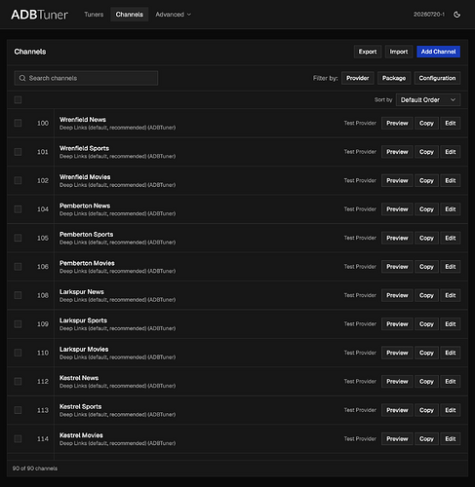Click the Kestrel News channel name
The height and width of the screenshot is (487, 475).
(79, 378)
